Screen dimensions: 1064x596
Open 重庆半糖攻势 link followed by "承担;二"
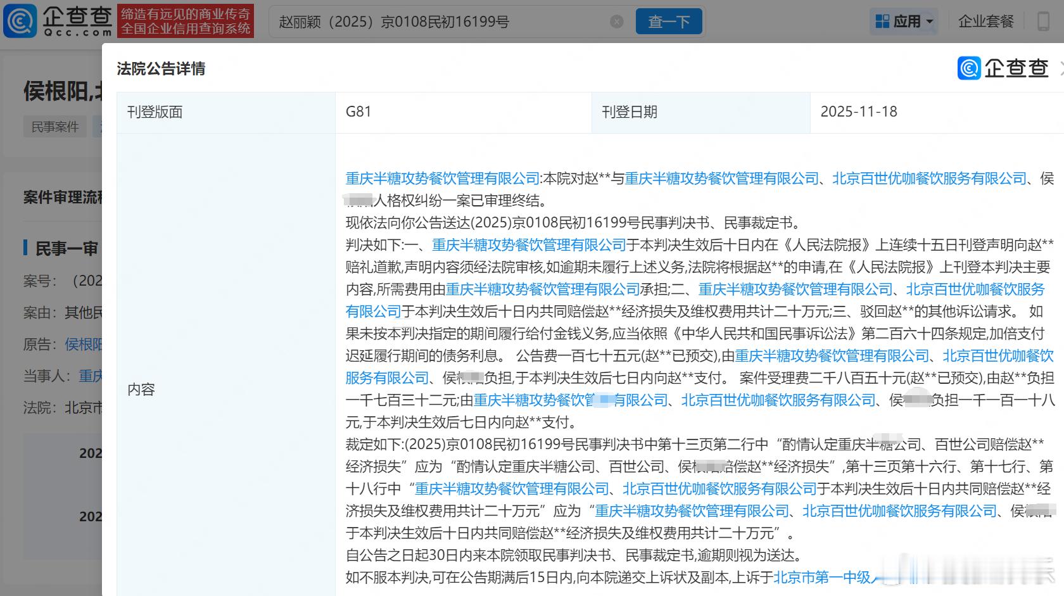(x=543, y=289)
